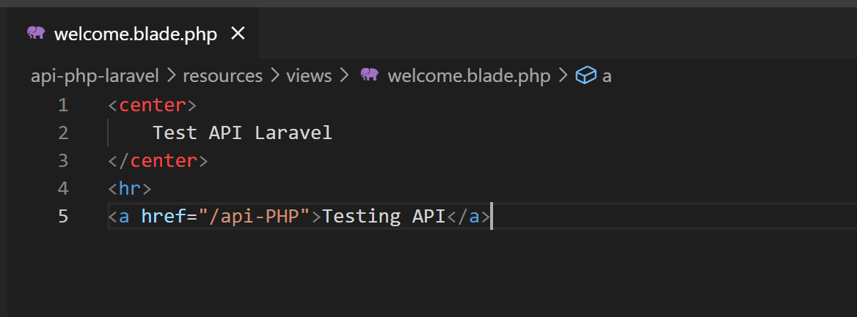The image size is (857, 317).
Task: Click the cube symbol icon in the breadcrumb
Action: tap(586, 75)
